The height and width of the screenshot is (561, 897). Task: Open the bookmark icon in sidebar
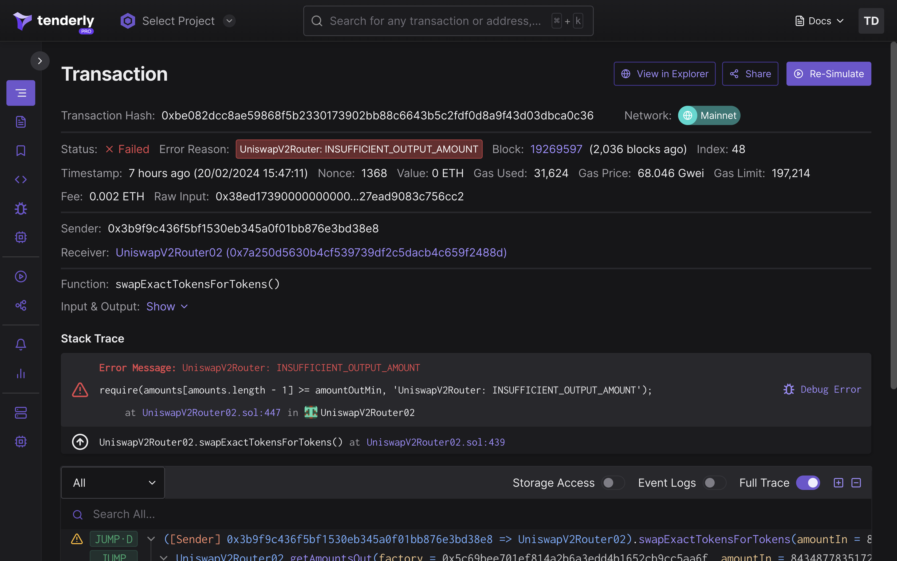[x=21, y=151]
